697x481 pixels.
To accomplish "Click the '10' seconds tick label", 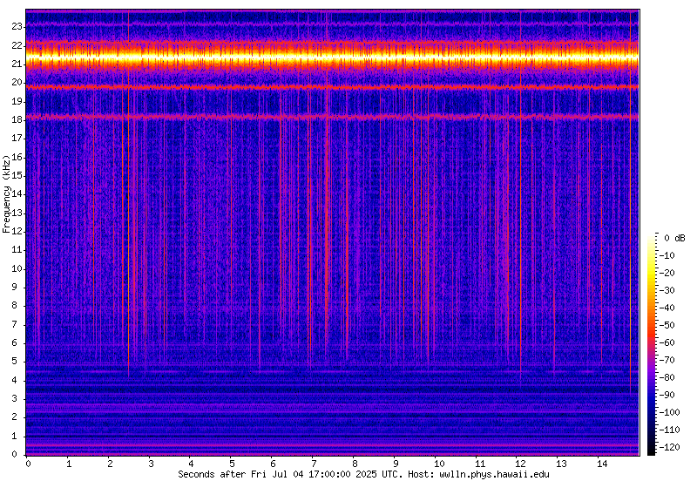I will coord(438,464).
